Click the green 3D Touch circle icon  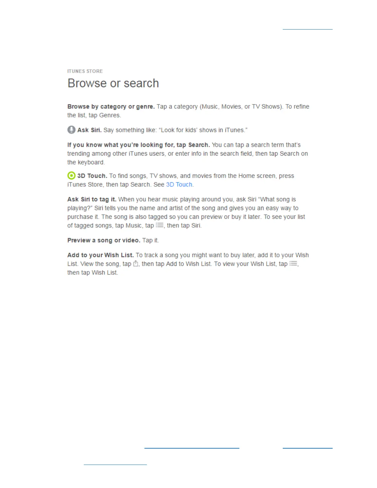[x=71, y=176]
